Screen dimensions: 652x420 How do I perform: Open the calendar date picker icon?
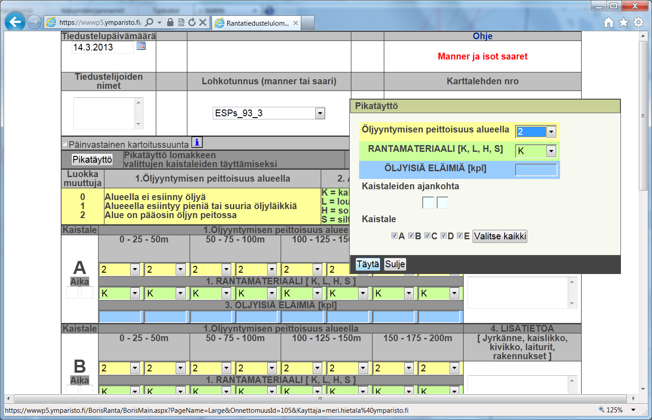141,46
